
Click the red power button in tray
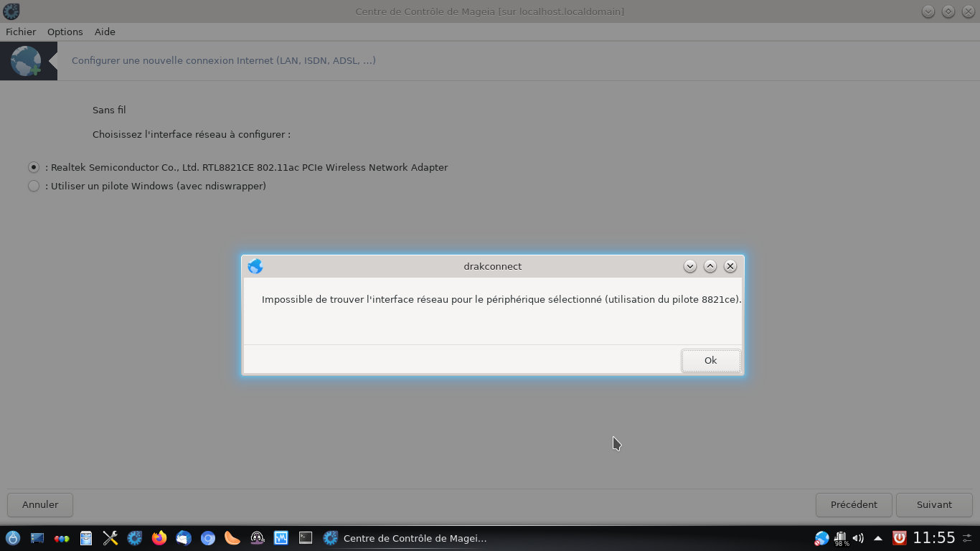pos(899,538)
